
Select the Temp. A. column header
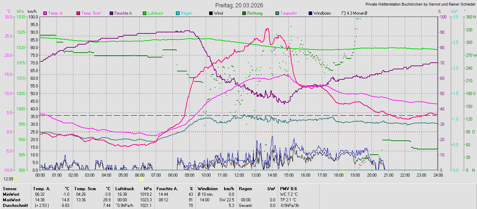click(41, 189)
